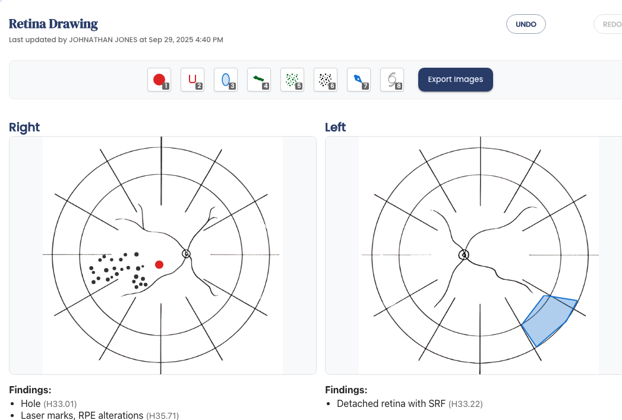Select the red horseshoe tear tool numbered 2
Image resolution: width=622 pixels, height=420 pixels.
pyautogui.click(x=192, y=80)
